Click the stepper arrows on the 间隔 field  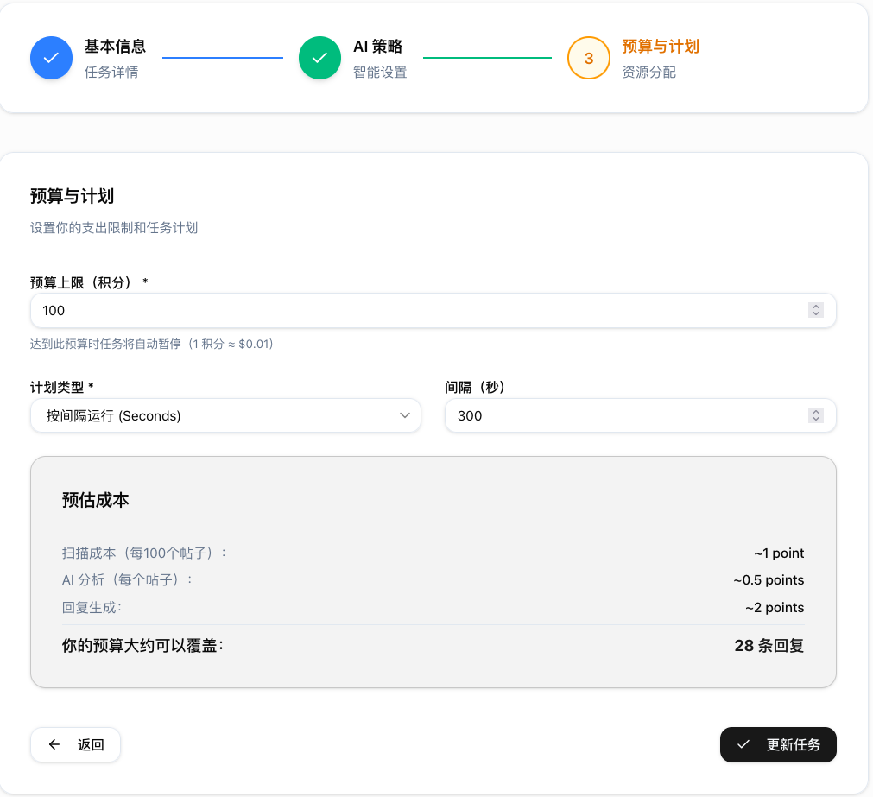click(x=816, y=415)
